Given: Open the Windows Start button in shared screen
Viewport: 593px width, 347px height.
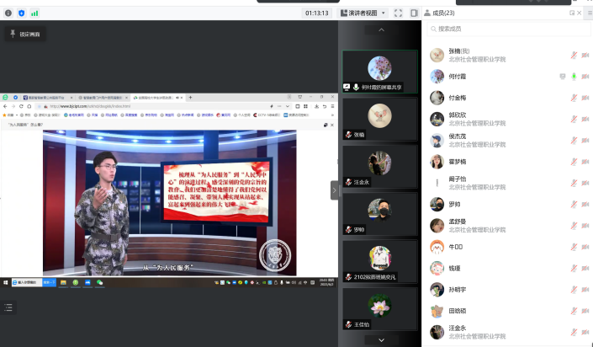Looking at the screenshot, I should pos(5,283).
